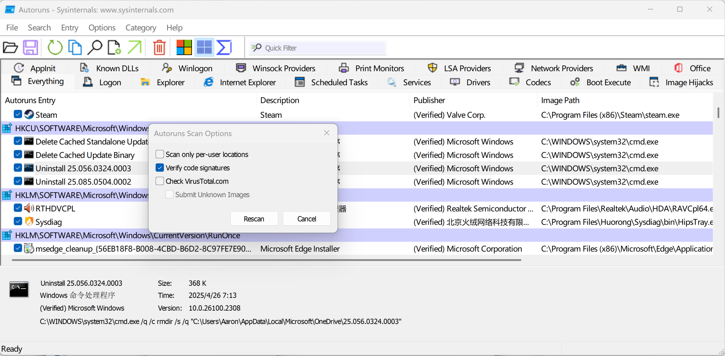Sort by the Publisher column header
Viewport: 725px width, 356px height.
pos(473,100)
